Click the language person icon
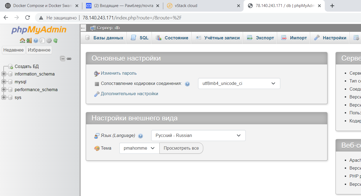361x196 pixels. click(97, 136)
